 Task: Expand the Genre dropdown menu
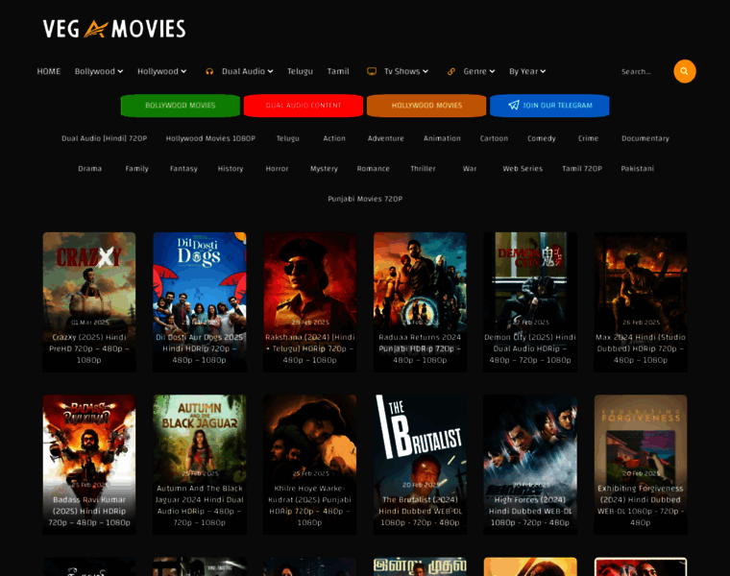(479, 71)
